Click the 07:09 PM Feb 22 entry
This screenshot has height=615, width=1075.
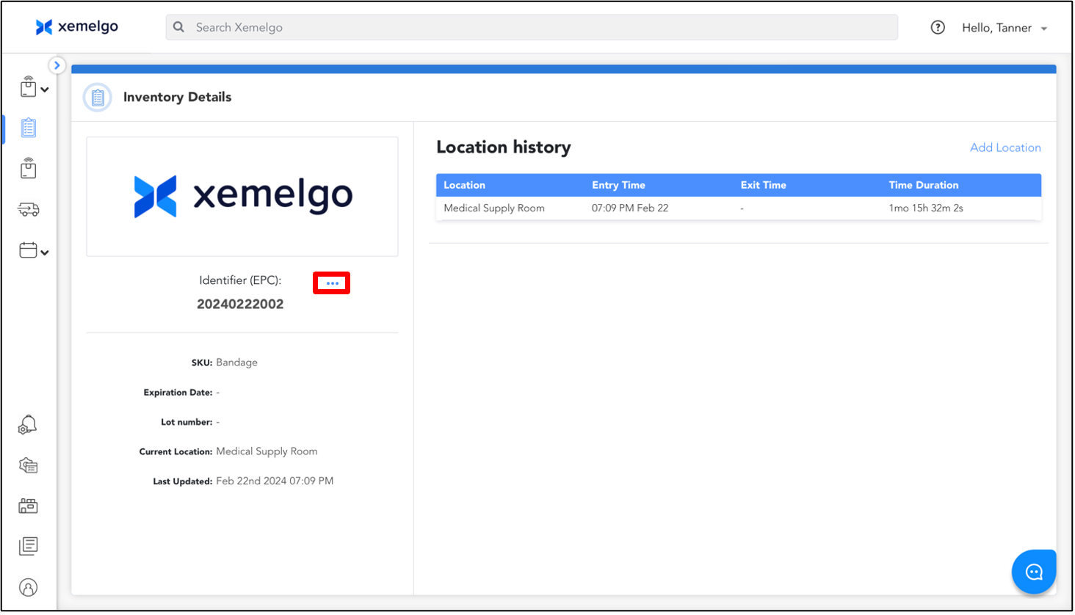coord(630,208)
